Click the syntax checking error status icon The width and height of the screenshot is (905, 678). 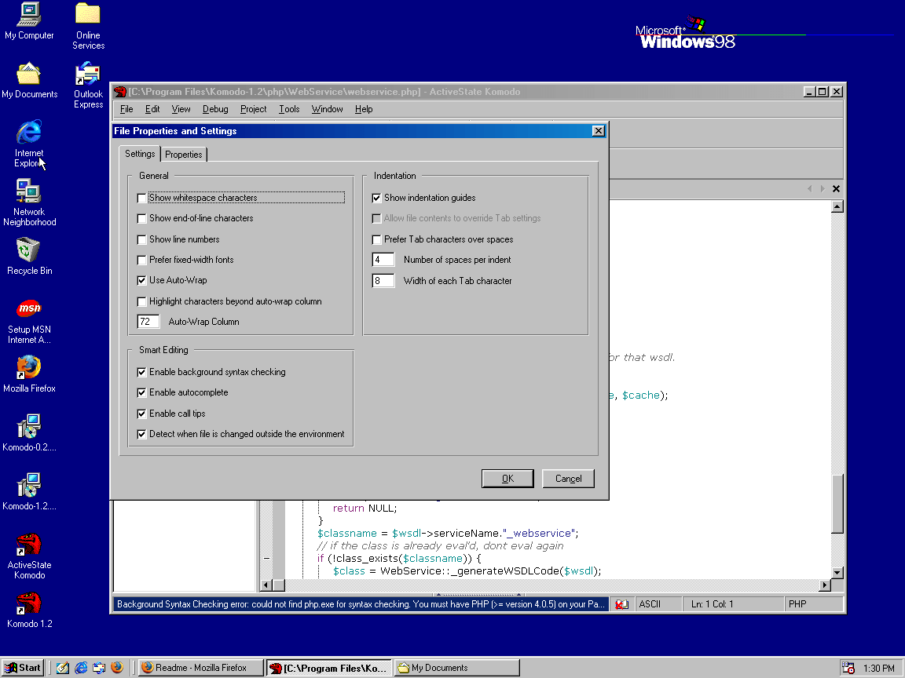(x=621, y=604)
